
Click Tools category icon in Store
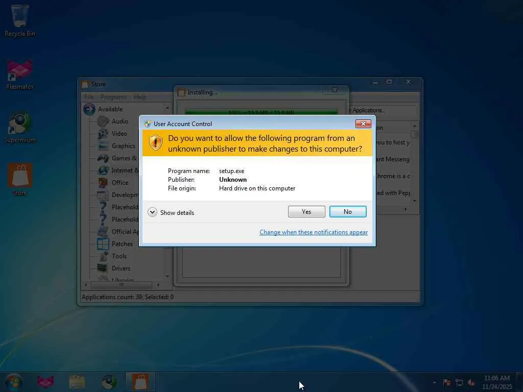tap(103, 256)
